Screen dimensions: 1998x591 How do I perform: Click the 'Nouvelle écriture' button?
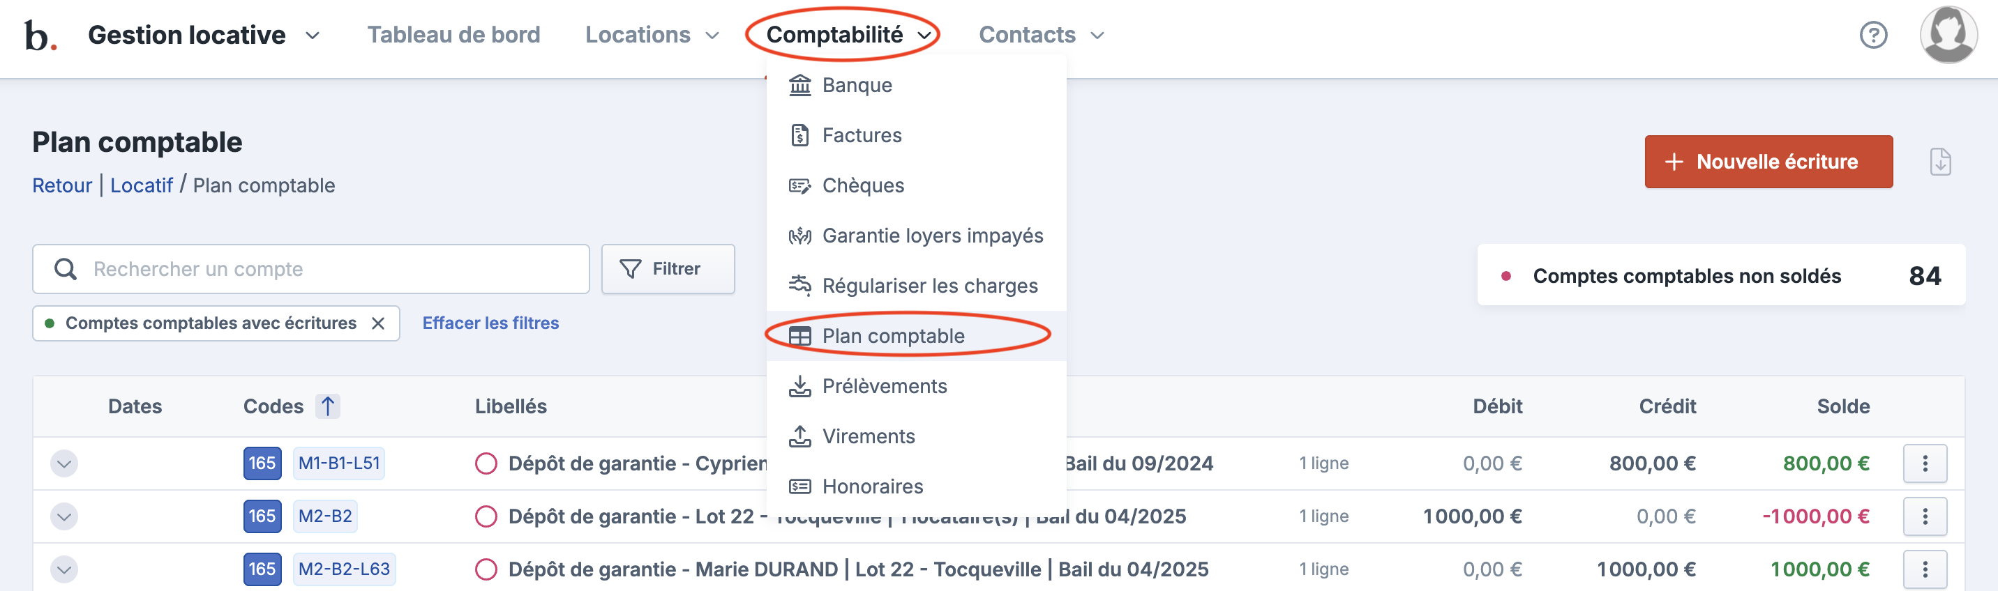[1768, 162]
